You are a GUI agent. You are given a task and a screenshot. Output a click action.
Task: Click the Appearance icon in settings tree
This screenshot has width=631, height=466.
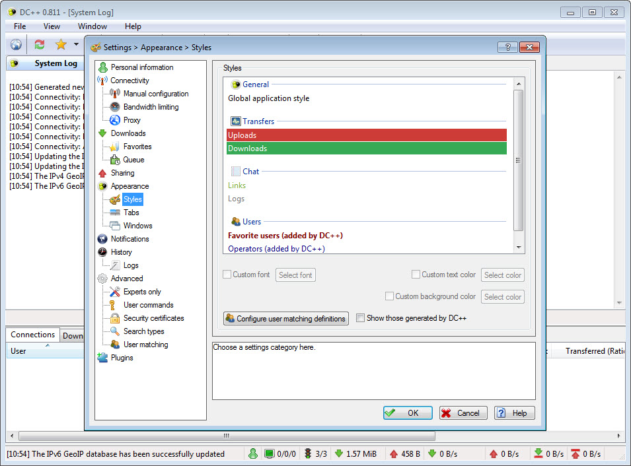(x=102, y=186)
